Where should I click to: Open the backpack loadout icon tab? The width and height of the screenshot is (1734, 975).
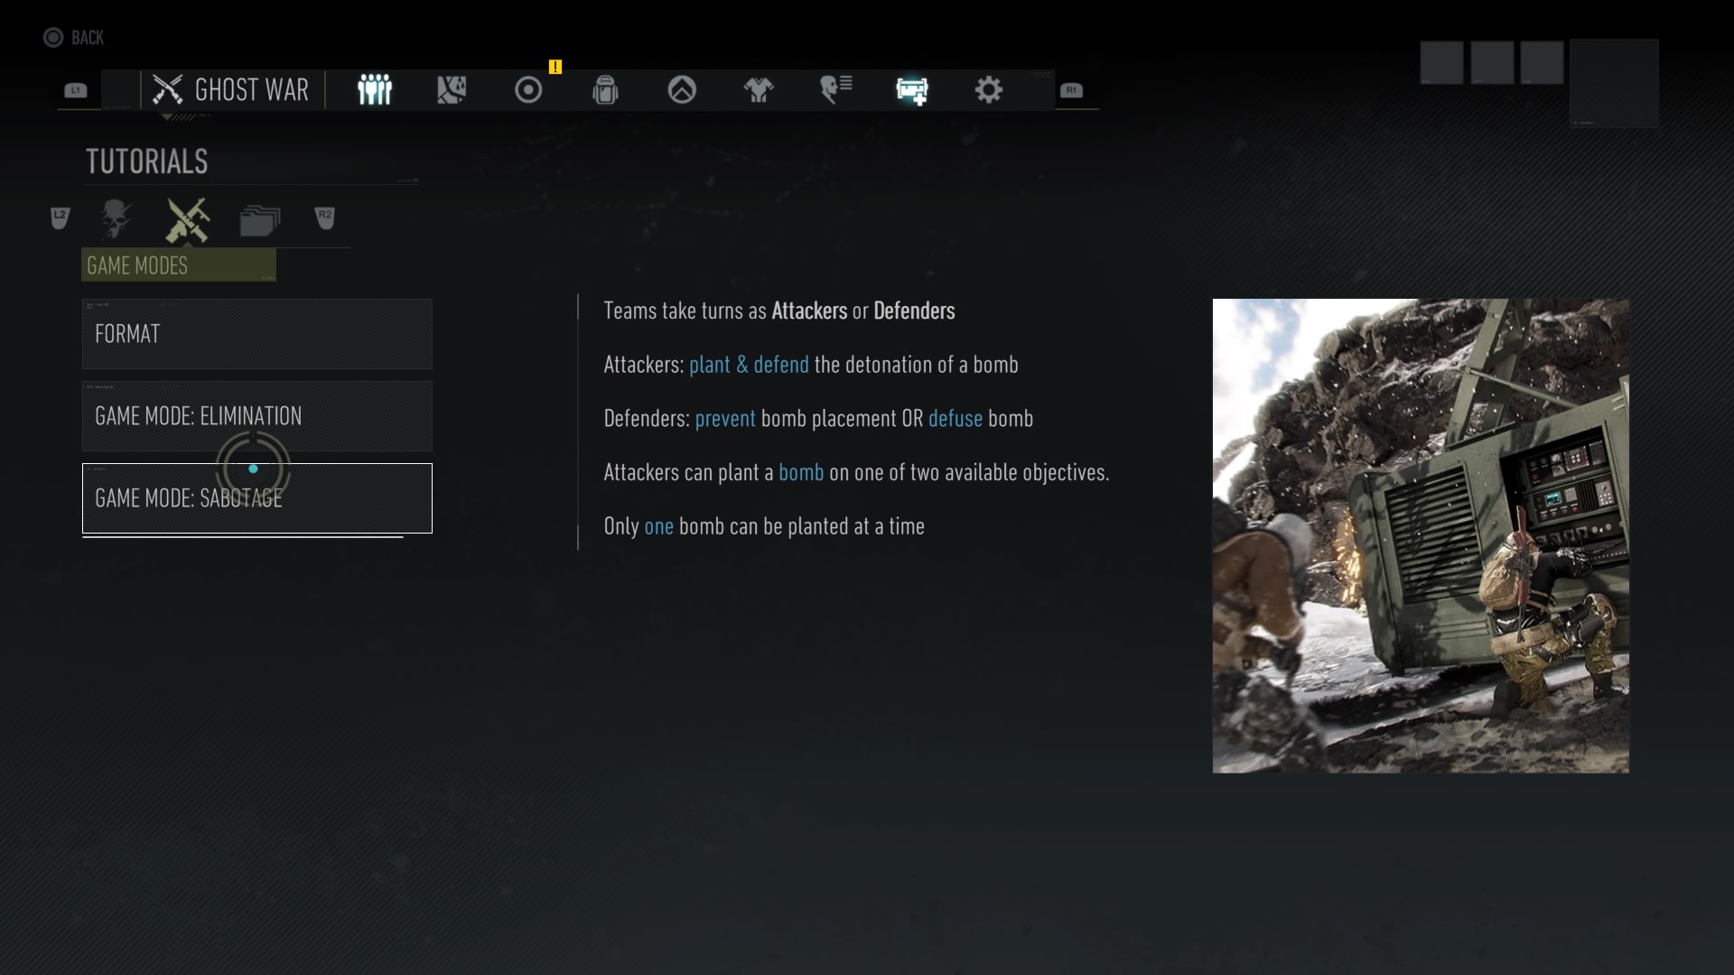click(605, 89)
